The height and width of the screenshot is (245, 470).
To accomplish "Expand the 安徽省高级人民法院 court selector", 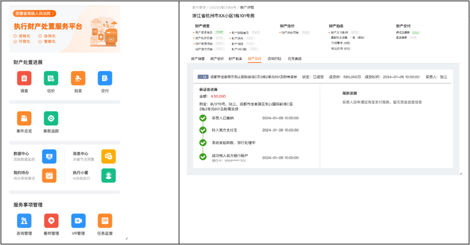I will (x=35, y=13).
